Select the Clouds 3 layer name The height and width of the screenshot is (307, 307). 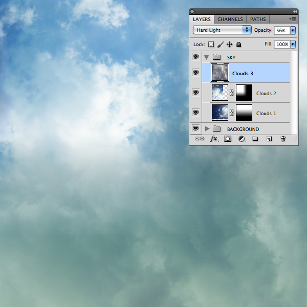pos(243,74)
